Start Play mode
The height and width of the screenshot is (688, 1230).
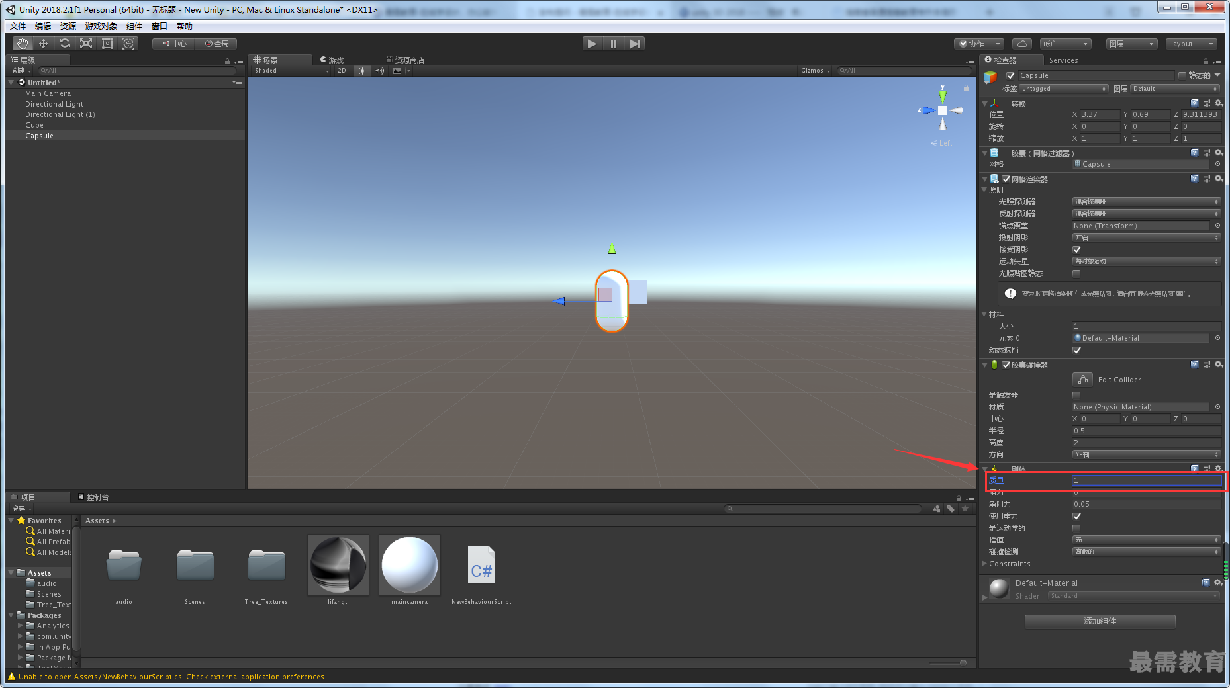click(x=592, y=44)
